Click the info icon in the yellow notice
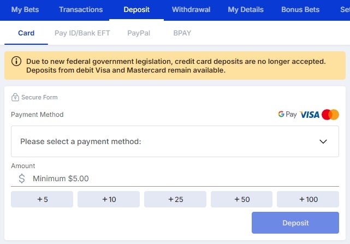 tap(16, 61)
